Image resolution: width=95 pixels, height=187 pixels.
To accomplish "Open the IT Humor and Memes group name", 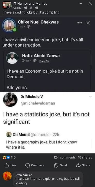I will point(30,4).
